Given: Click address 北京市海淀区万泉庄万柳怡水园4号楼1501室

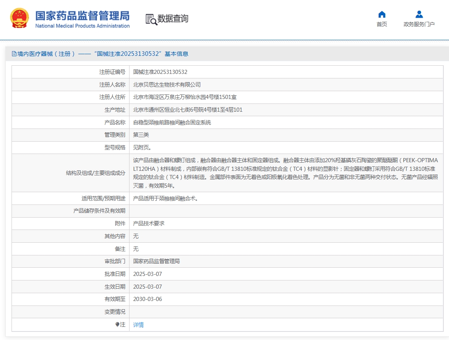Looking at the screenshot, I should [185, 97].
